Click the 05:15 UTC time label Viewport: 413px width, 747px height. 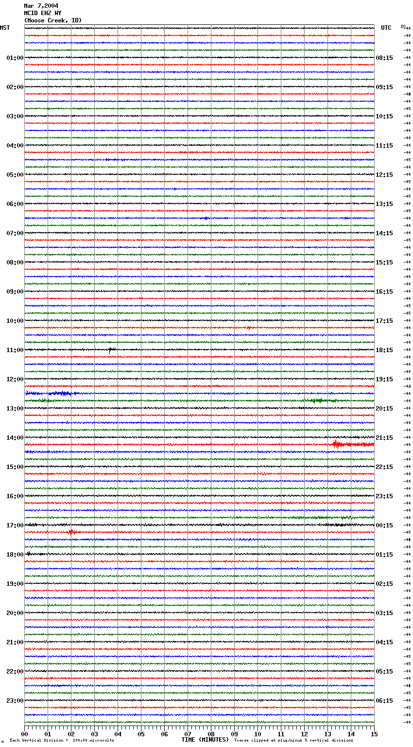point(384,672)
